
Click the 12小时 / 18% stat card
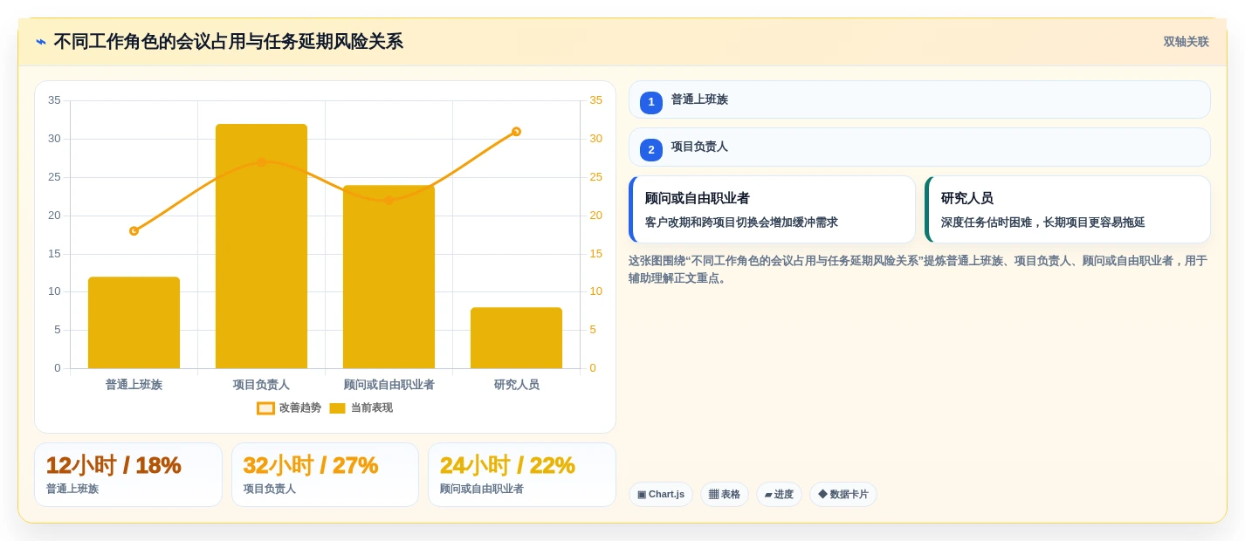pyautogui.click(x=128, y=475)
